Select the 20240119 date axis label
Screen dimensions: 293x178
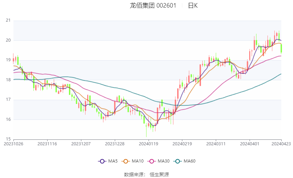tap(149, 144)
